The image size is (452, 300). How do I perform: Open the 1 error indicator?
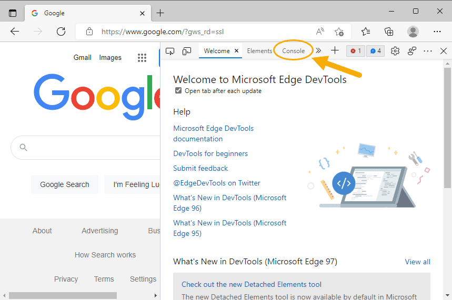coord(355,51)
